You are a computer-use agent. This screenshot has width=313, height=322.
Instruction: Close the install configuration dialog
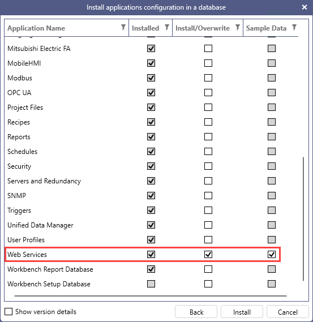click(305, 7)
